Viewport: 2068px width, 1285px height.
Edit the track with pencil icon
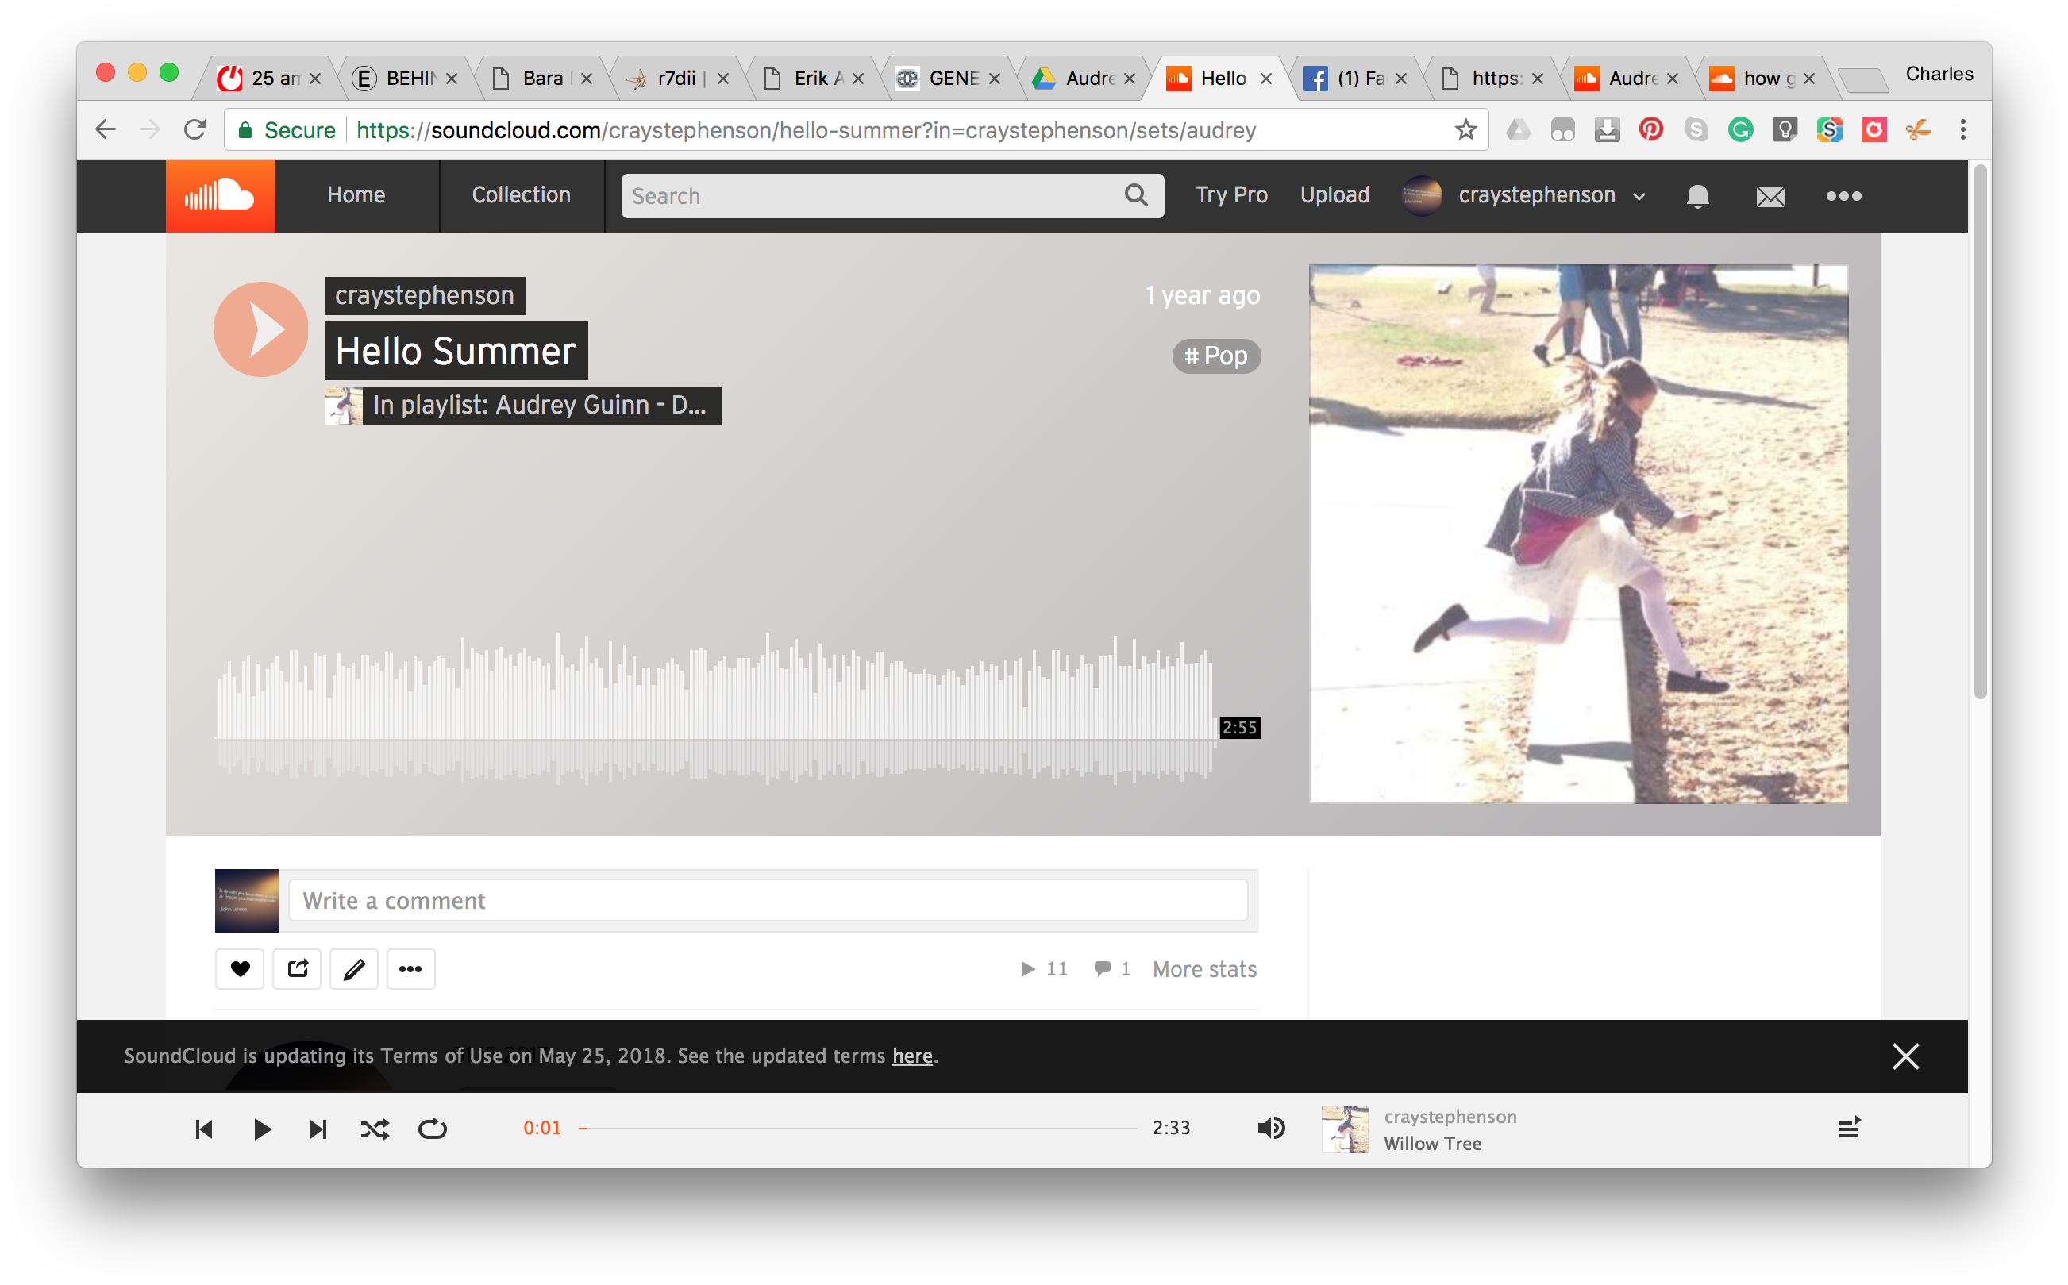pyautogui.click(x=353, y=969)
